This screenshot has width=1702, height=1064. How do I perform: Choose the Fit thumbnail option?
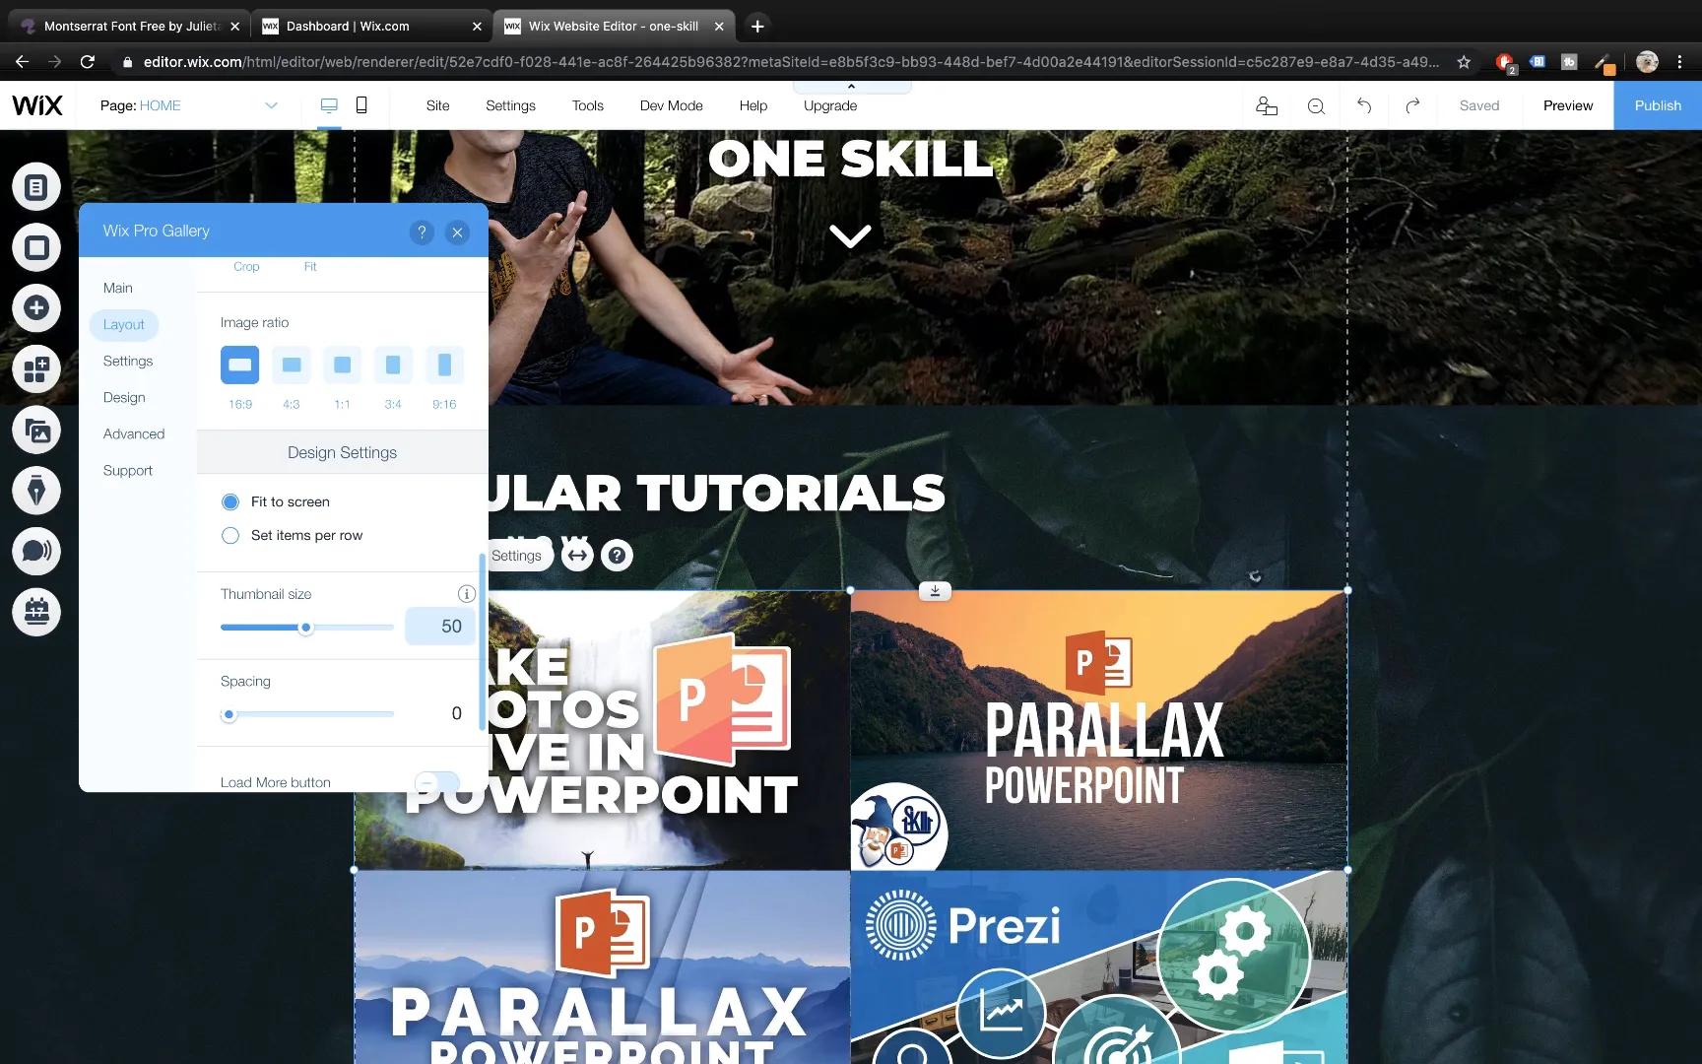310,267
